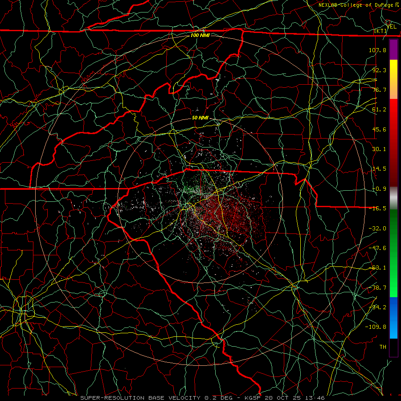Screen dimensions: 401x401
Task: Click the yellow-orange segment of the color bar
Action: pos(393,79)
